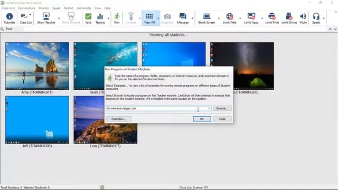
Task: Expand the Speak dropdown arrow
Action: pos(324,18)
